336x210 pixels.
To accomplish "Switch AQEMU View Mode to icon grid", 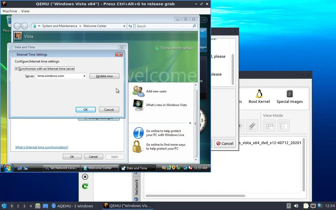I will pyautogui.click(x=269, y=126).
